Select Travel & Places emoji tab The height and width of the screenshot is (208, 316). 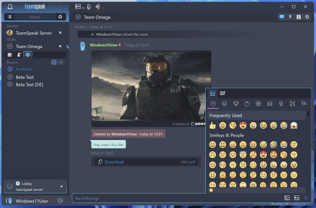[269, 103]
